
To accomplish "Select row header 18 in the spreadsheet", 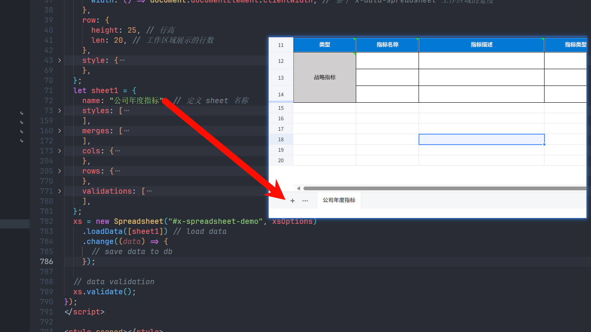I will point(280,139).
